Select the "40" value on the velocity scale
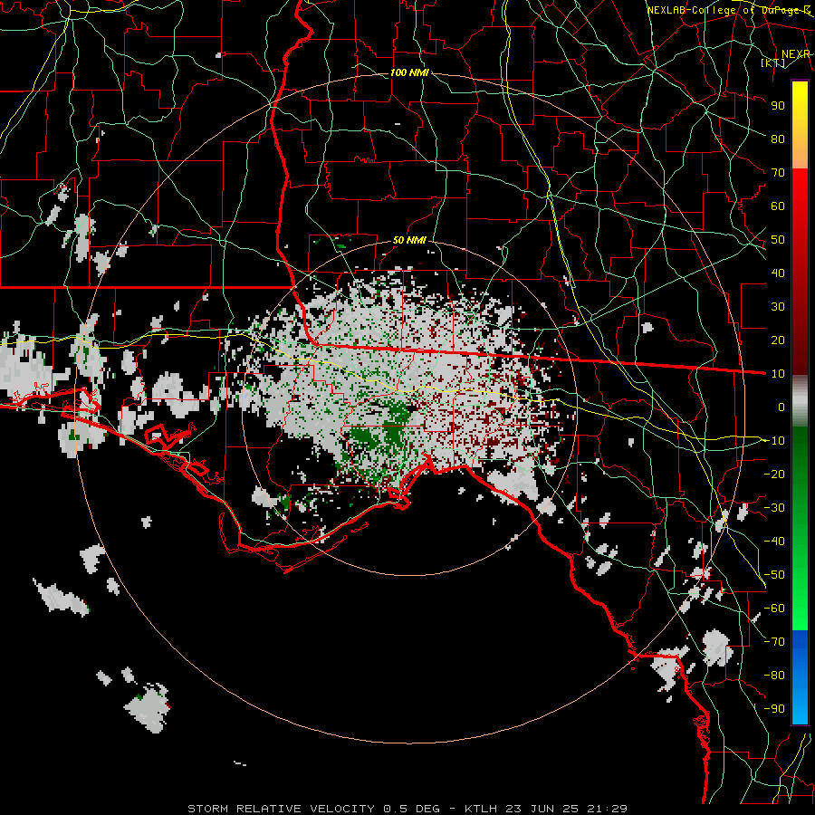The image size is (815, 815). [x=778, y=273]
